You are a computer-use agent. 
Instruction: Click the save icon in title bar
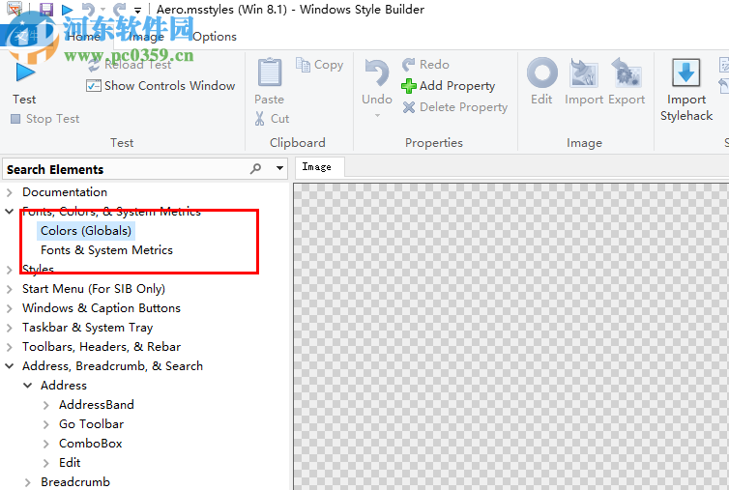[45, 9]
